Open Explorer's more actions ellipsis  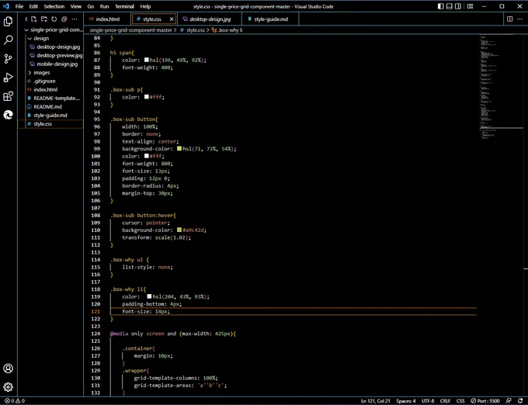pos(75,19)
